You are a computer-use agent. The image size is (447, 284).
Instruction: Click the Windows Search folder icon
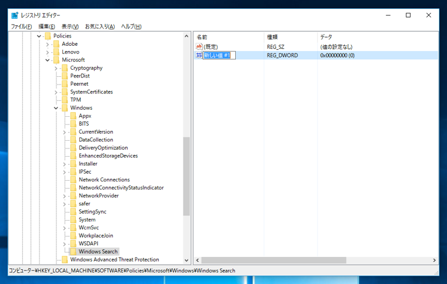coord(74,252)
